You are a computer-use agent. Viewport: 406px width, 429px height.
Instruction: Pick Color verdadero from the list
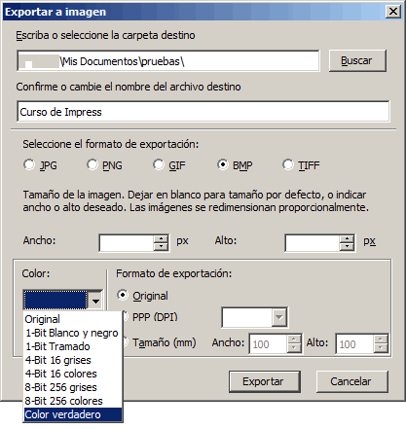click(x=73, y=414)
